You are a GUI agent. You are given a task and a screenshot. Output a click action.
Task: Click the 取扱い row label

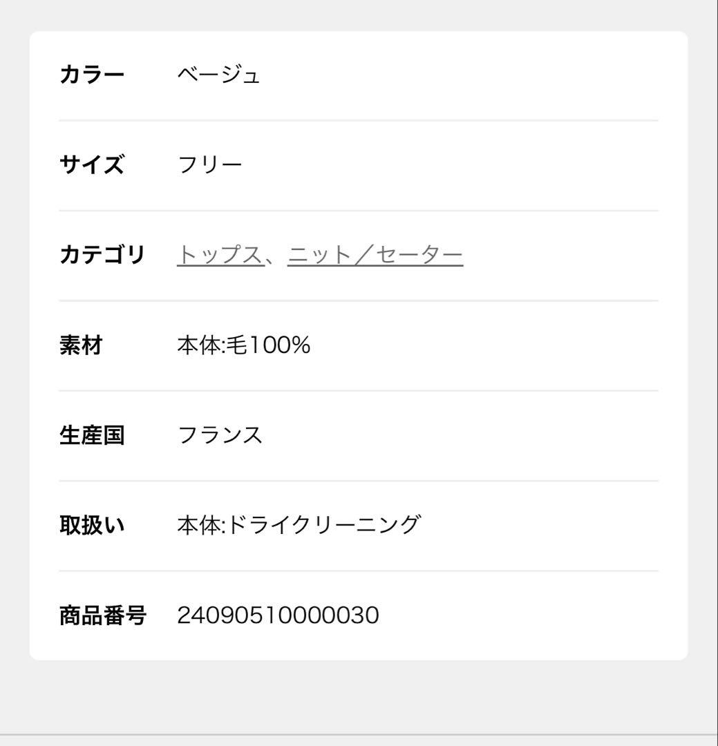92,526
